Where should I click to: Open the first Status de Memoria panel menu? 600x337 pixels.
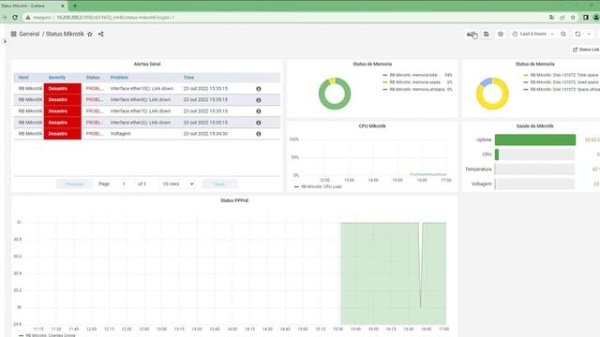coord(372,65)
